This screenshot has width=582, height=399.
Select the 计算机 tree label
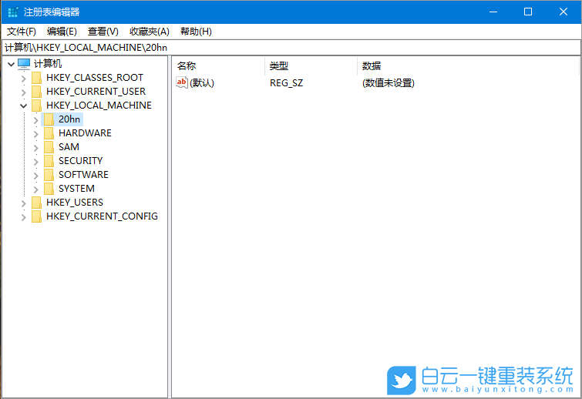pos(48,64)
